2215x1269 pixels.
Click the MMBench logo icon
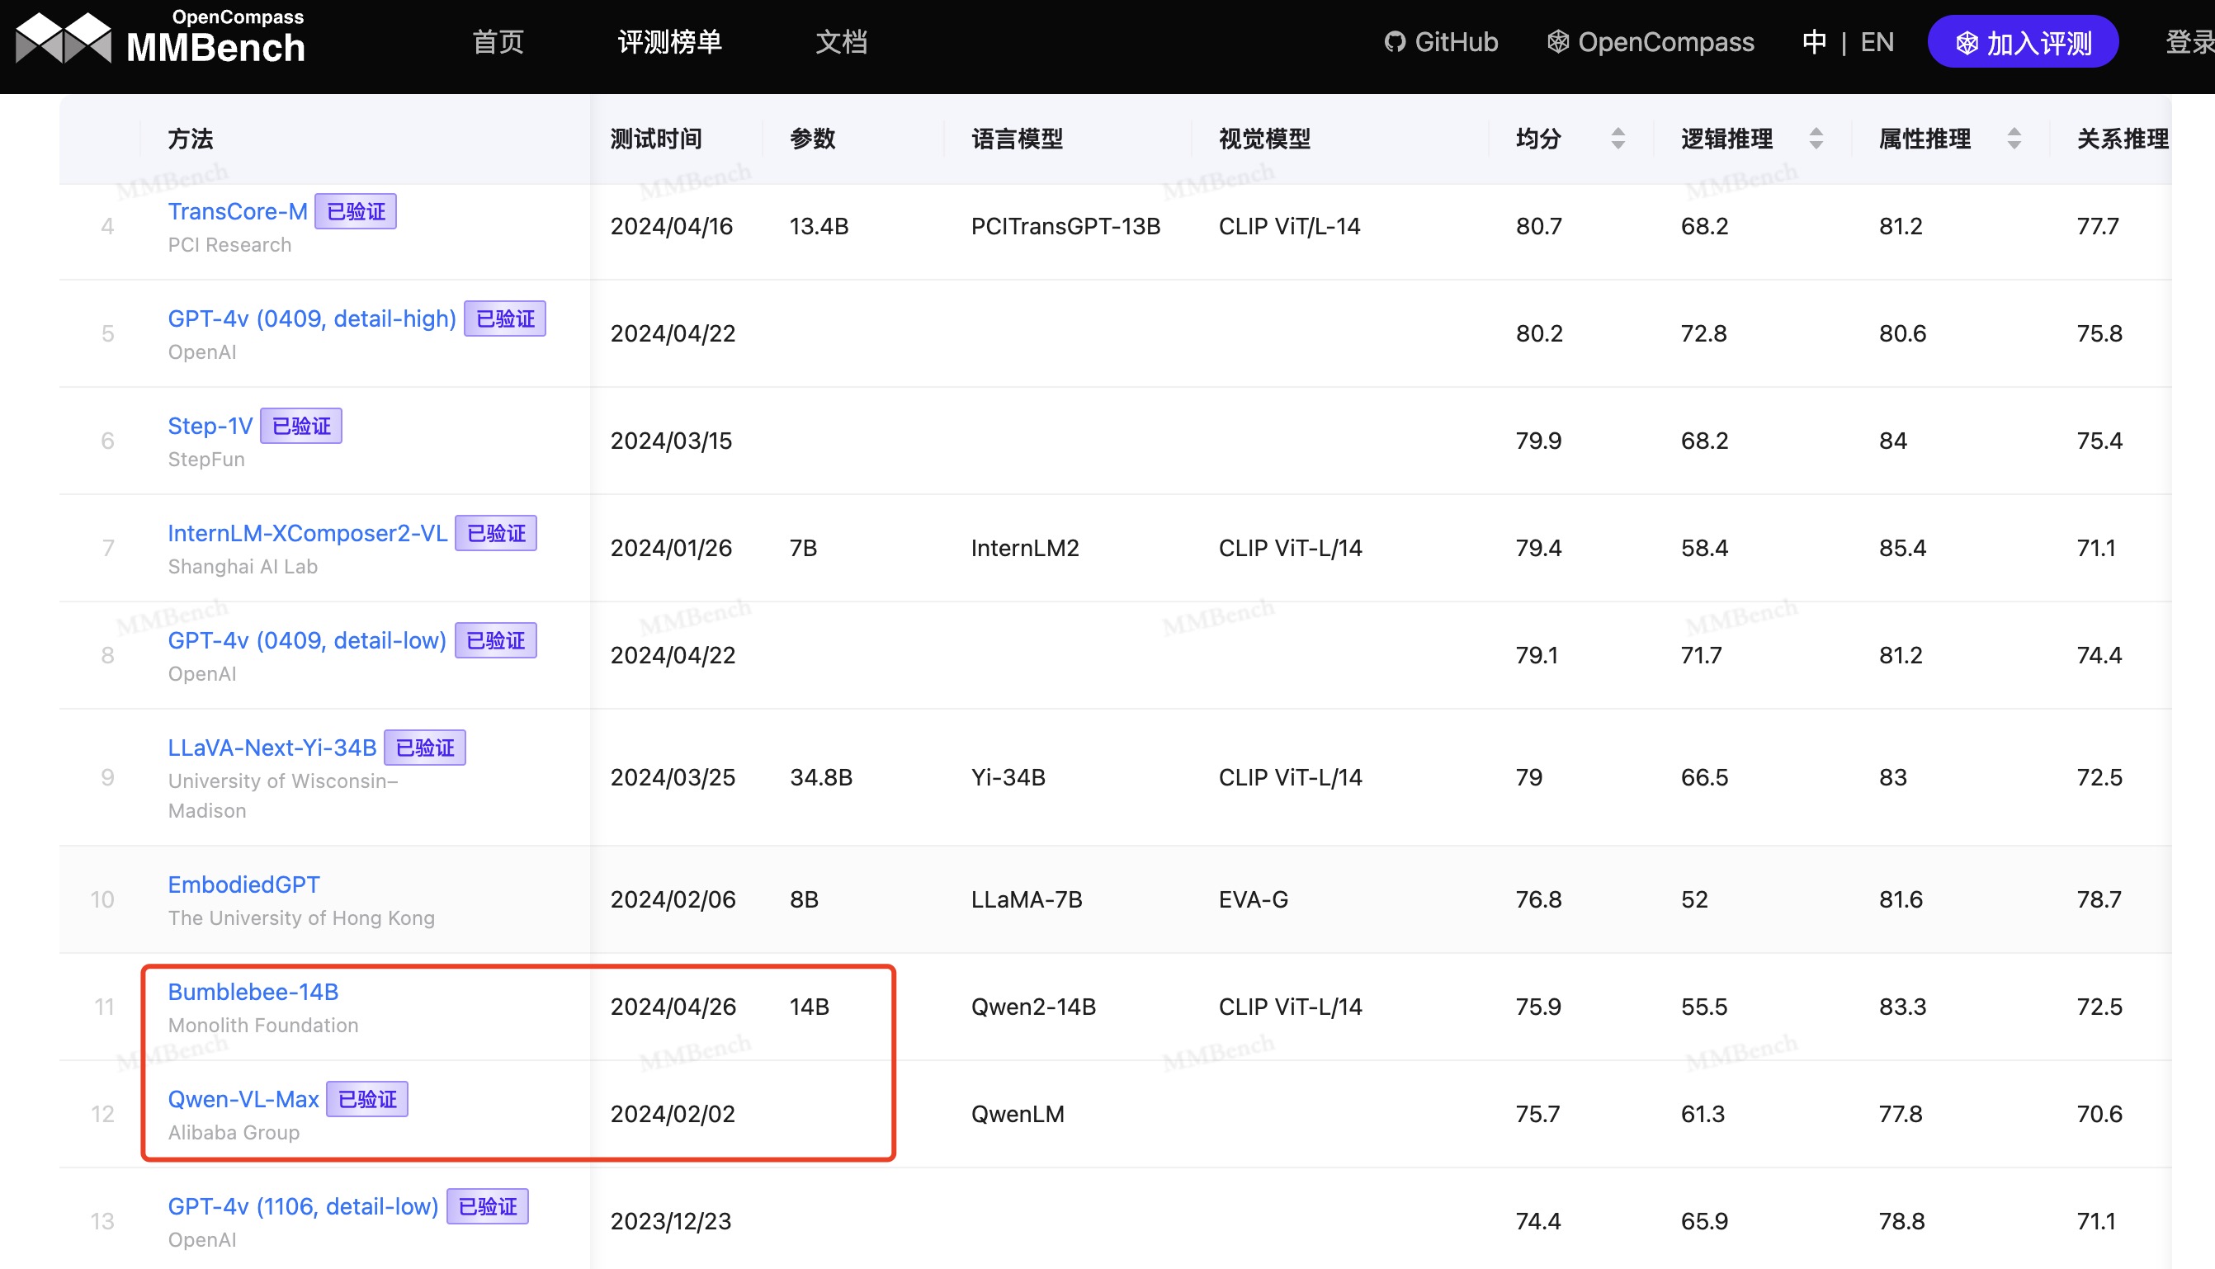click(64, 38)
